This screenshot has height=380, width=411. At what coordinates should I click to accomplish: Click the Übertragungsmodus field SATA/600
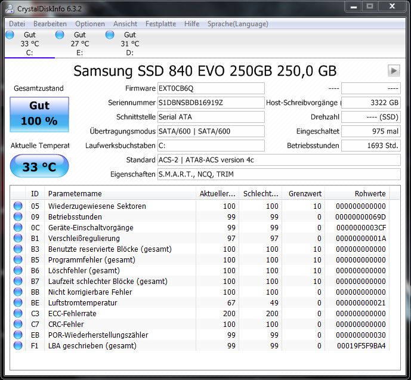tap(211, 131)
